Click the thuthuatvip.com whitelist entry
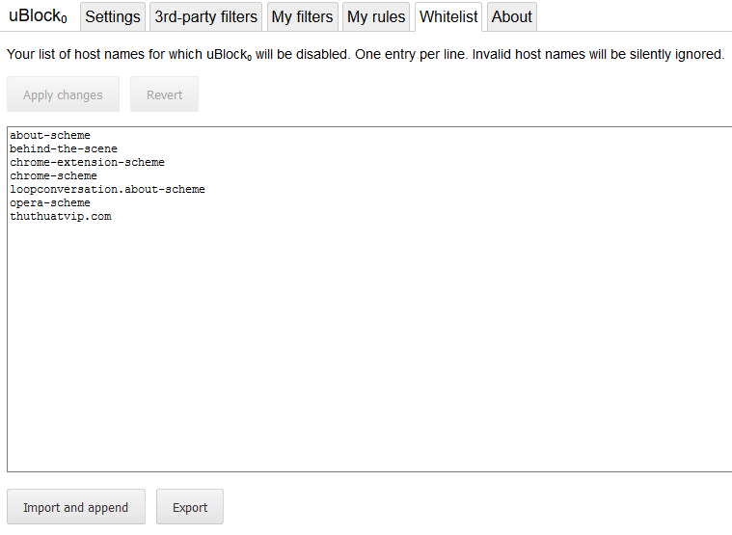732x535 pixels. coord(61,217)
